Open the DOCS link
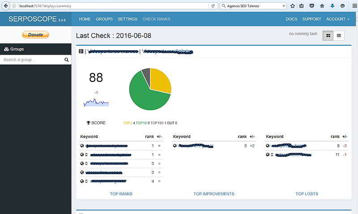 pos(291,19)
